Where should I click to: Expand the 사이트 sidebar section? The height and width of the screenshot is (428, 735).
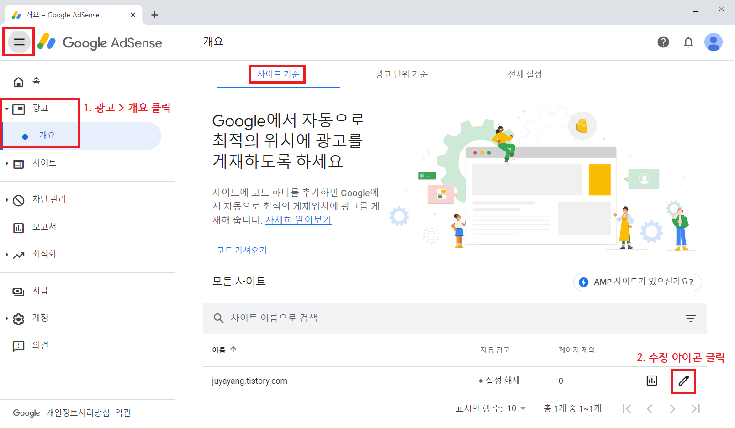(x=7, y=163)
